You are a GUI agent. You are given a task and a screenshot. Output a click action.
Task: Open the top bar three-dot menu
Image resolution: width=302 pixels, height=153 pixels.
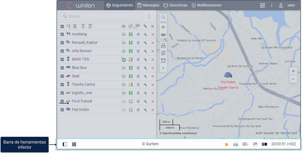point(271,5)
